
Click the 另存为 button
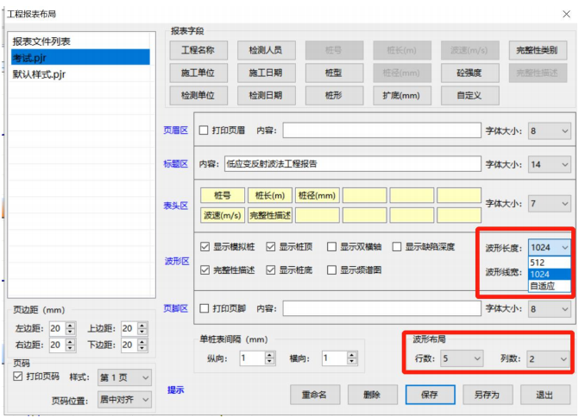(x=487, y=395)
